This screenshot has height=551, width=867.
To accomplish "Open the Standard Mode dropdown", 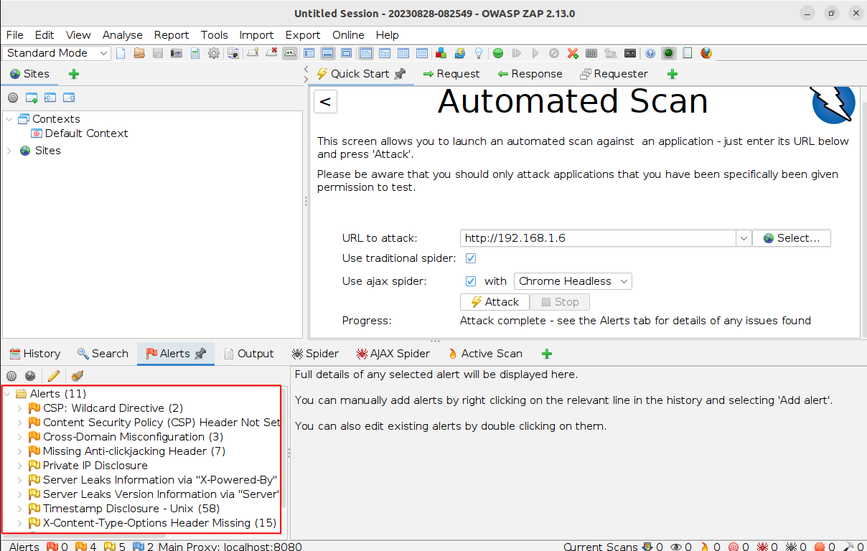I will point(57,53).
